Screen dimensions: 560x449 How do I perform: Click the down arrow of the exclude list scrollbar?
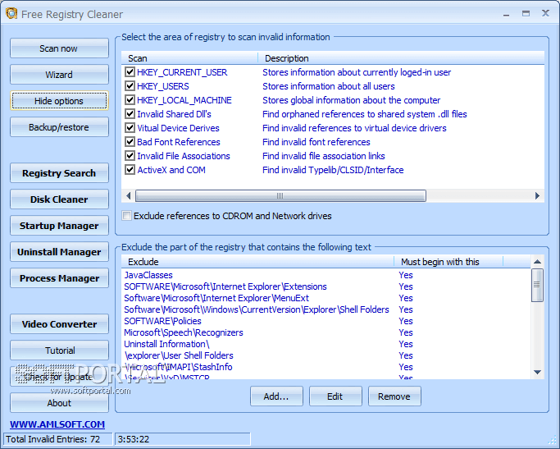[537, 372]
